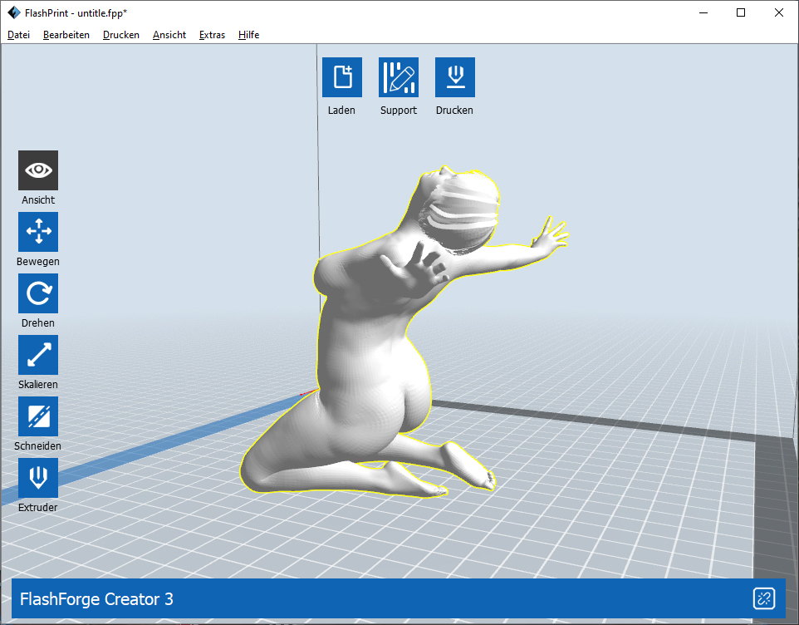Open the Ansicht menu in the menu bar
Screen dimensions: 799x625
(x=169, y=35)
